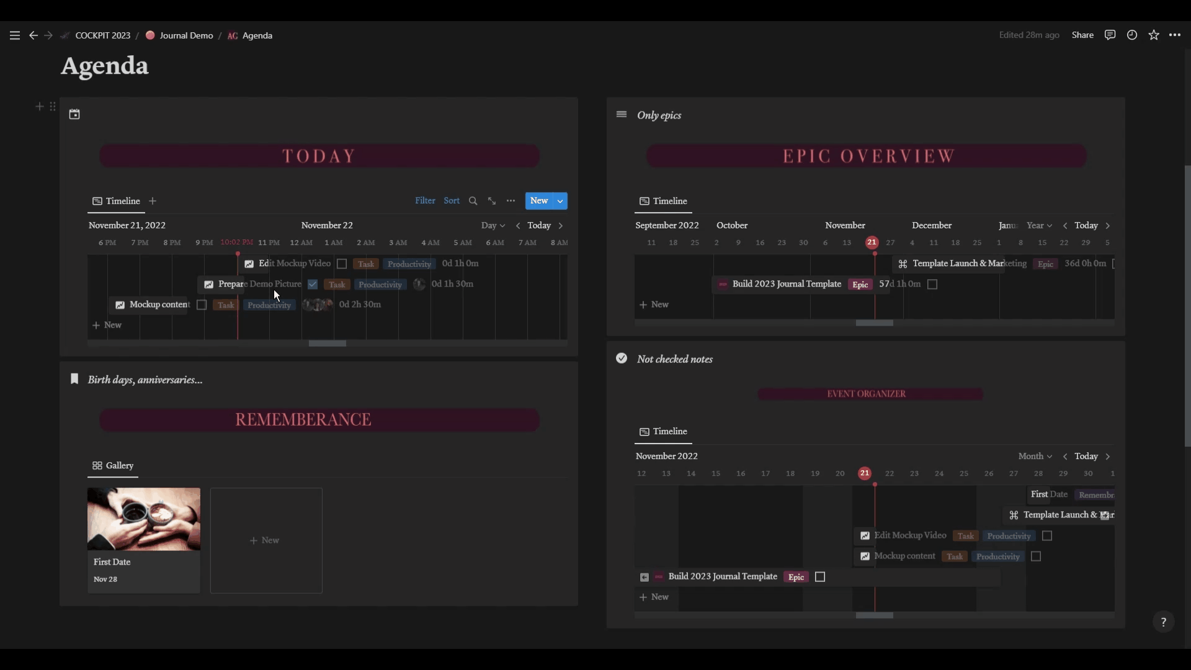Open the Day scale dropdown
Viewport: 1191px width, 670px height.
pos(493,225)
